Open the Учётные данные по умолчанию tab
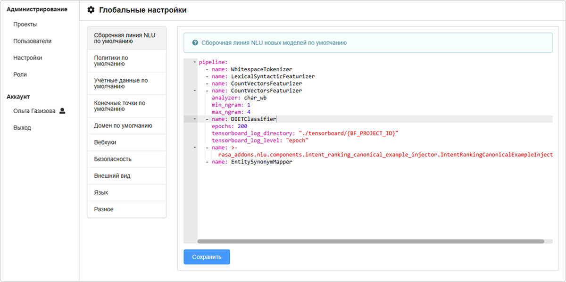566x282 pixels. [127, 83]
